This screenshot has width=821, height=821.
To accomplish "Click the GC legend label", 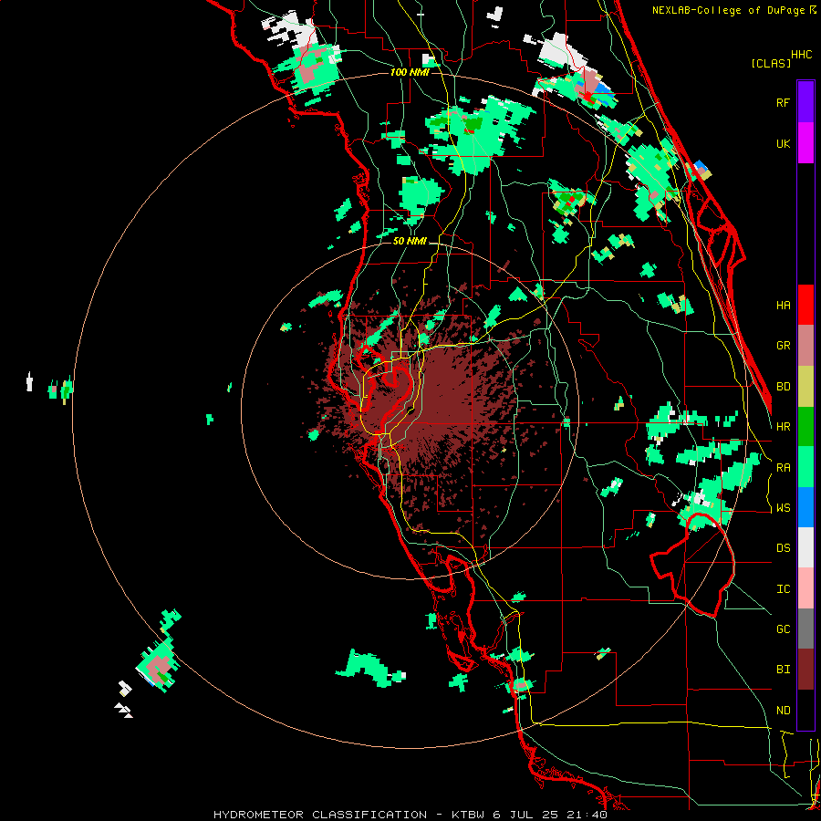I will pyautogui.click(x=783, y=629).
